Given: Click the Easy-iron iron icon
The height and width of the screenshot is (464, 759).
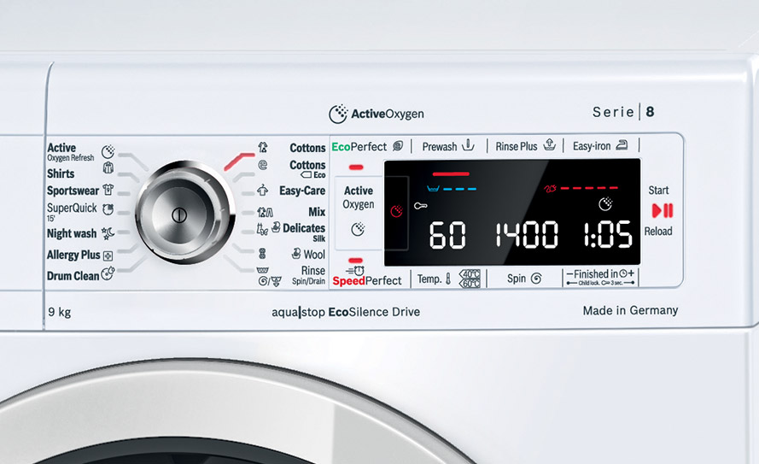Looking at the screenshot, I should [x=622, y=144].
